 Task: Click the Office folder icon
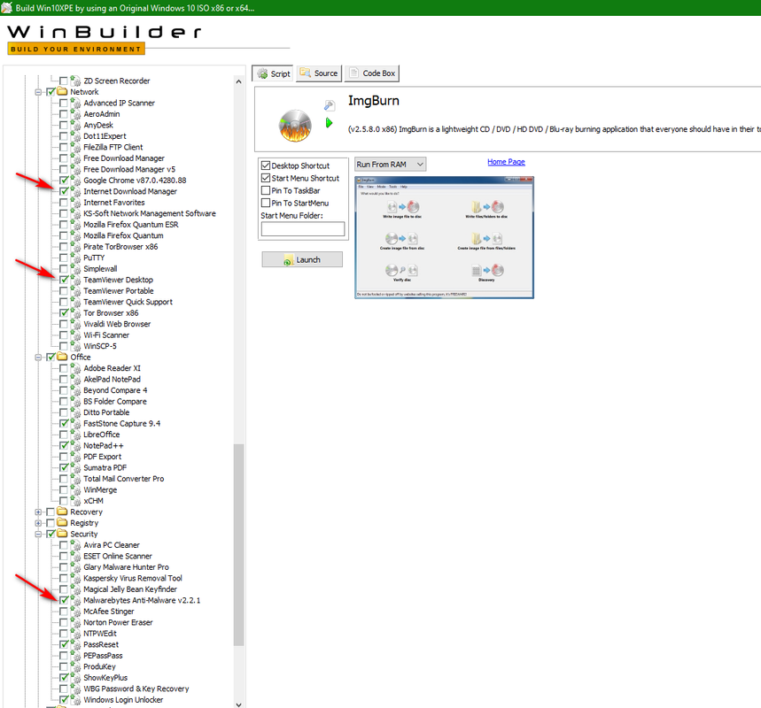pos(62,357)
